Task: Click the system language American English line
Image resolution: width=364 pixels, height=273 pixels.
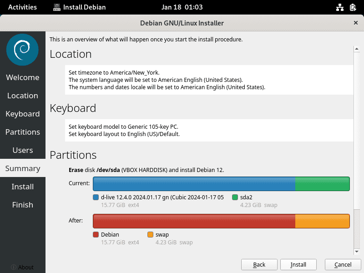Action: pyautogui.click(x=156, y=80)
